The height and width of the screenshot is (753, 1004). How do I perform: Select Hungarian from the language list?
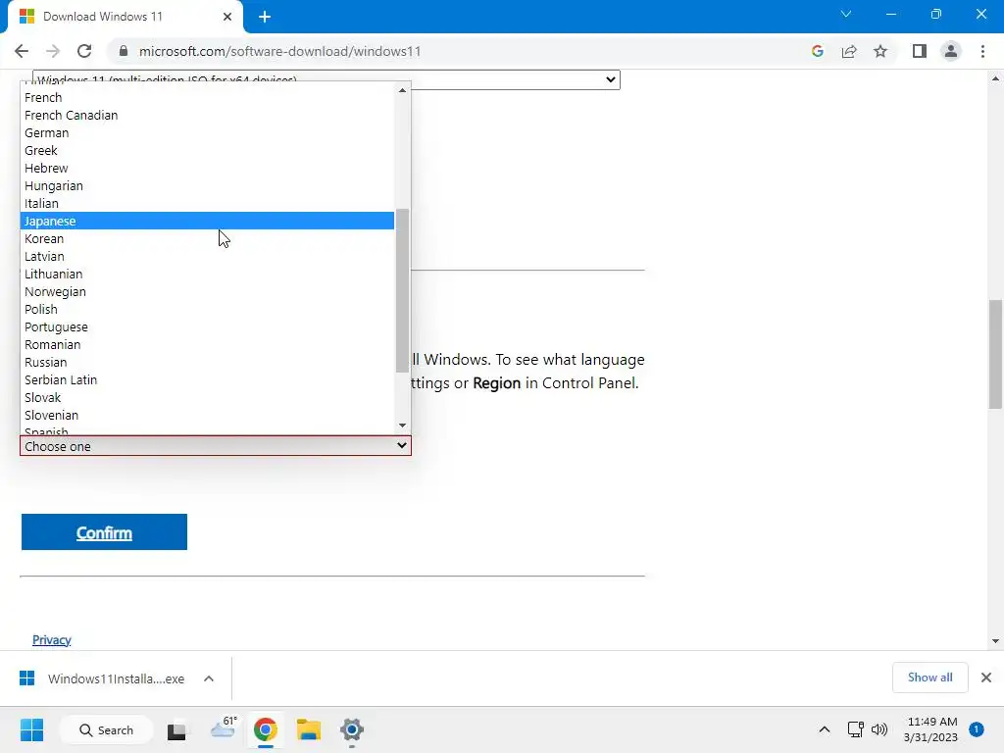(208, 185)
